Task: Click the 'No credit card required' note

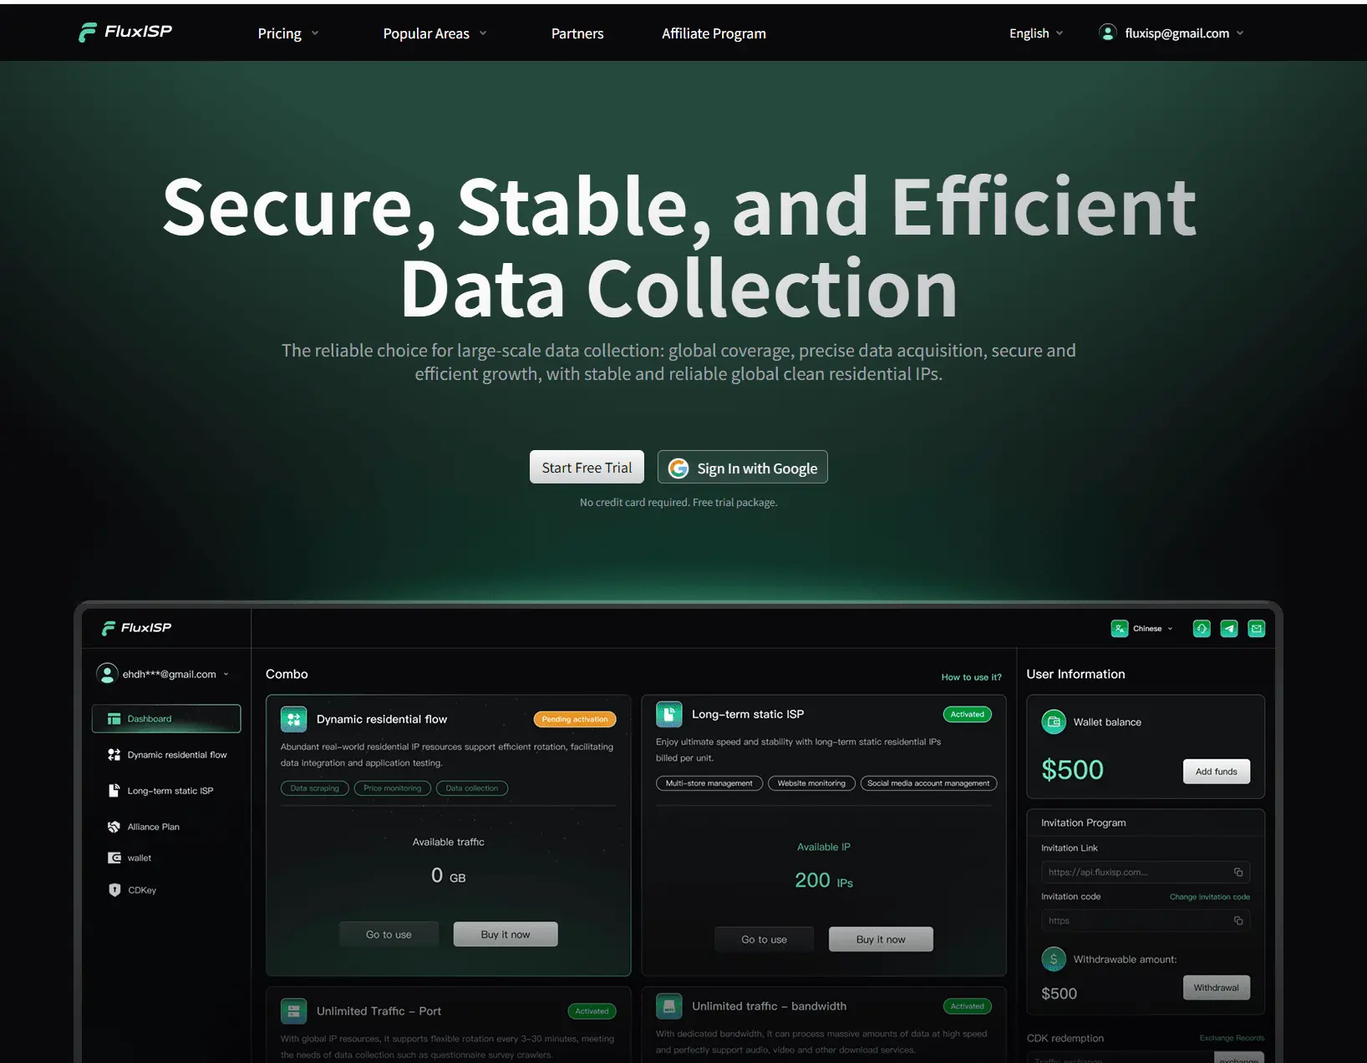Action: click(x=678, y=502)
